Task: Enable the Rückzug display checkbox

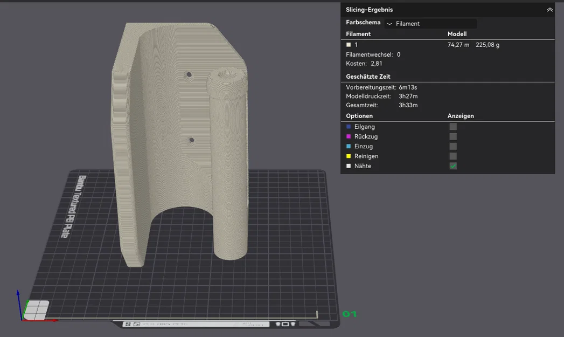Action: tap(453, 136)
